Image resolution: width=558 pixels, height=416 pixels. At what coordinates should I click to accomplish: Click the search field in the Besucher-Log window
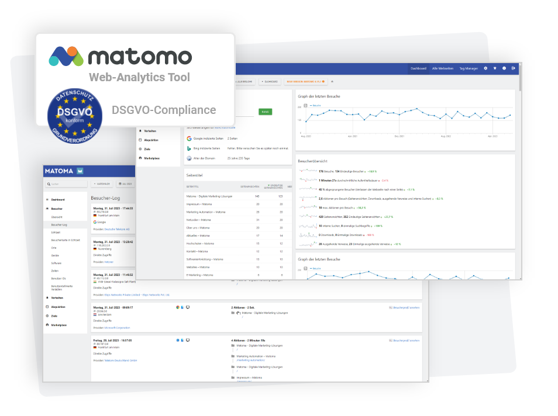point(66,184)
